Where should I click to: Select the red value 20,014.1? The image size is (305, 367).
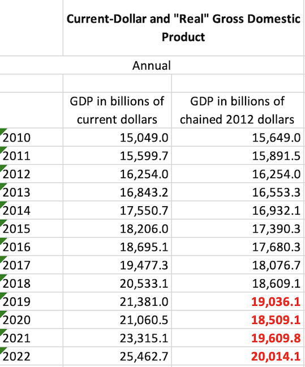coord(238,356)
